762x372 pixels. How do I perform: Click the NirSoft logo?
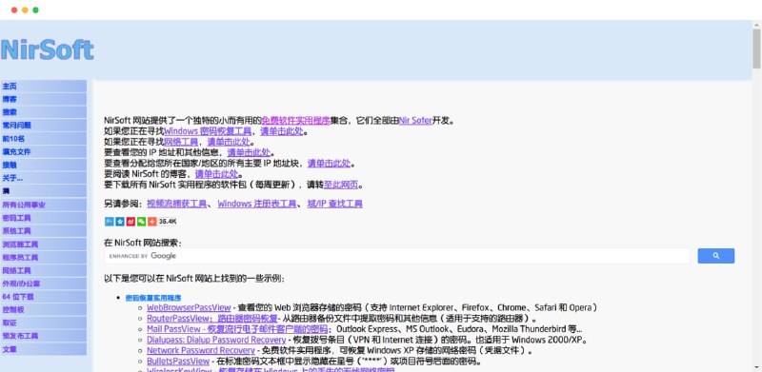tap(47, 49)
